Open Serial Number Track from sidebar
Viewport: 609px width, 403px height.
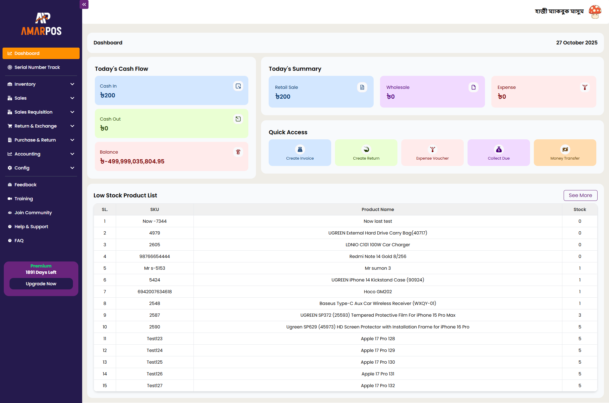tap(37, 67)
